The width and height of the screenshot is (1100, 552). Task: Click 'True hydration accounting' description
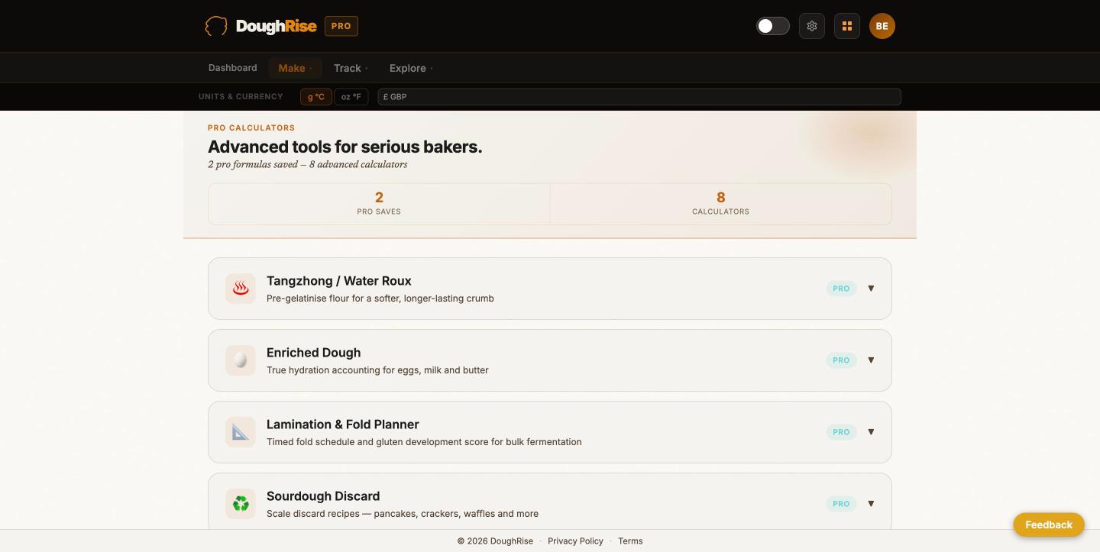coord(377,370)
